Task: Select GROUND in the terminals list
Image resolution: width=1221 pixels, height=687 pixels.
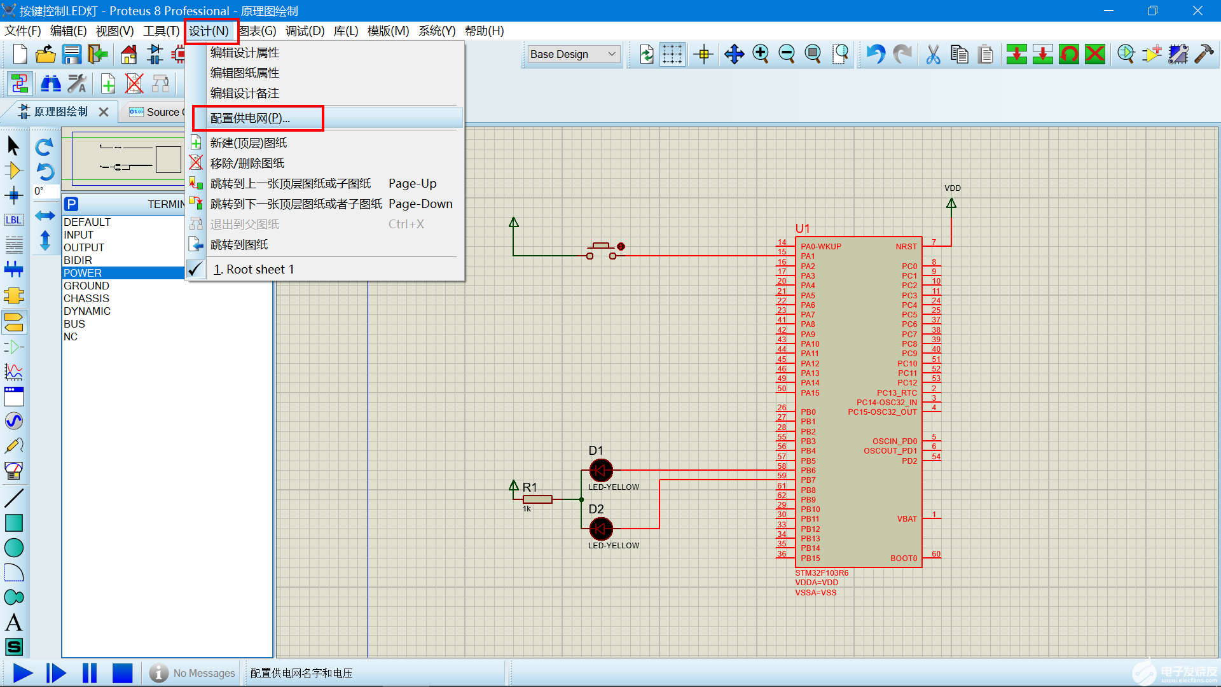Action: tap(86, 286)
